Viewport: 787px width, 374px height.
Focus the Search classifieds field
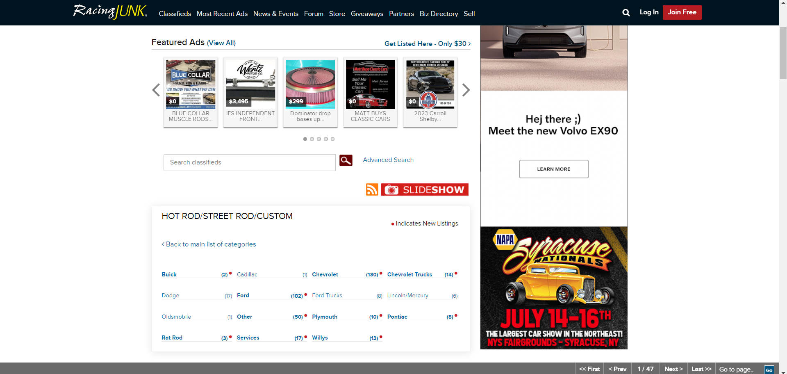pos(250,162)
